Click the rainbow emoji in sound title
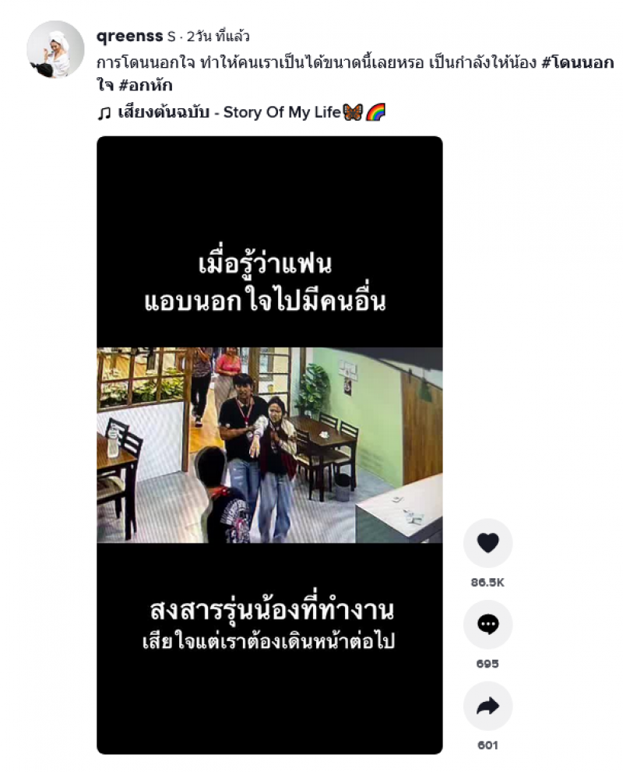The image size is (623, 772). [375, 112]
